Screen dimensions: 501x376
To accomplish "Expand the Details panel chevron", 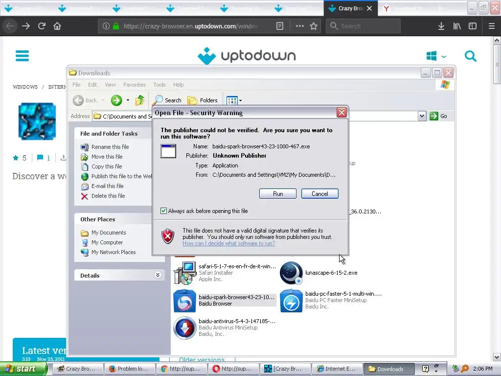I will tap(158, 275).
